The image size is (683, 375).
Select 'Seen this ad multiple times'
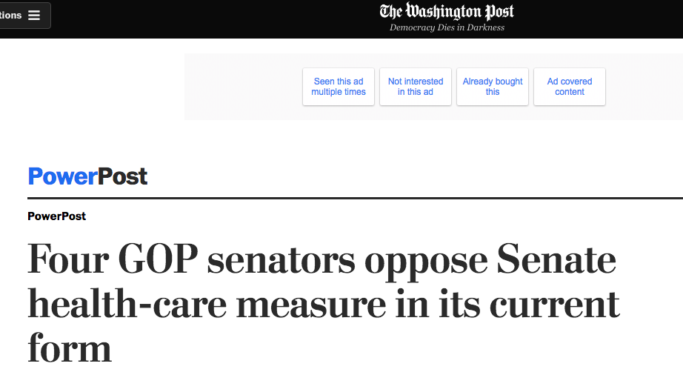[339, 87]
